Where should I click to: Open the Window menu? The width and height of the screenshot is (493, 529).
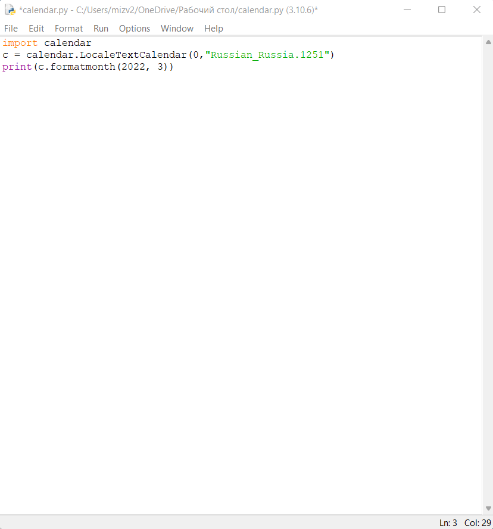[177, 29]
